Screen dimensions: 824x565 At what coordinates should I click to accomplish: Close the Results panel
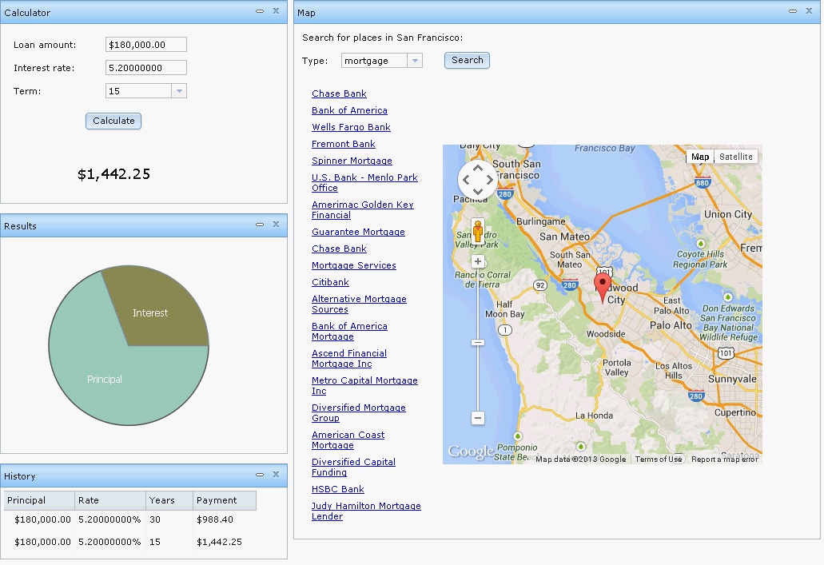(x=276, y=225)
